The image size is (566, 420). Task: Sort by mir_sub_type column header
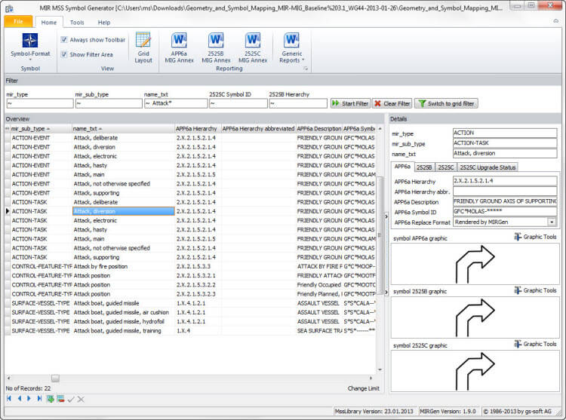tap(42, 129)
